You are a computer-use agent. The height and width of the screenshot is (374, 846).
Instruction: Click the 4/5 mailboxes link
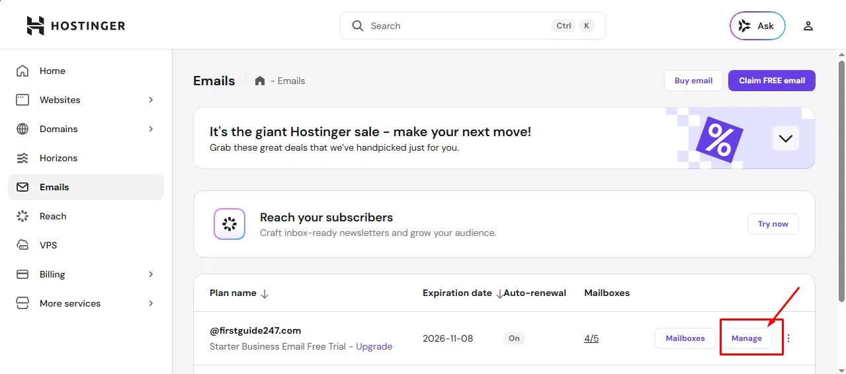591,338
